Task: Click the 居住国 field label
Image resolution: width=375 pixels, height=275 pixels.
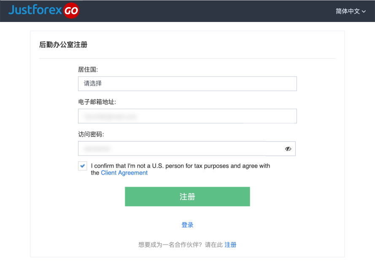Action: click(88, 70)
